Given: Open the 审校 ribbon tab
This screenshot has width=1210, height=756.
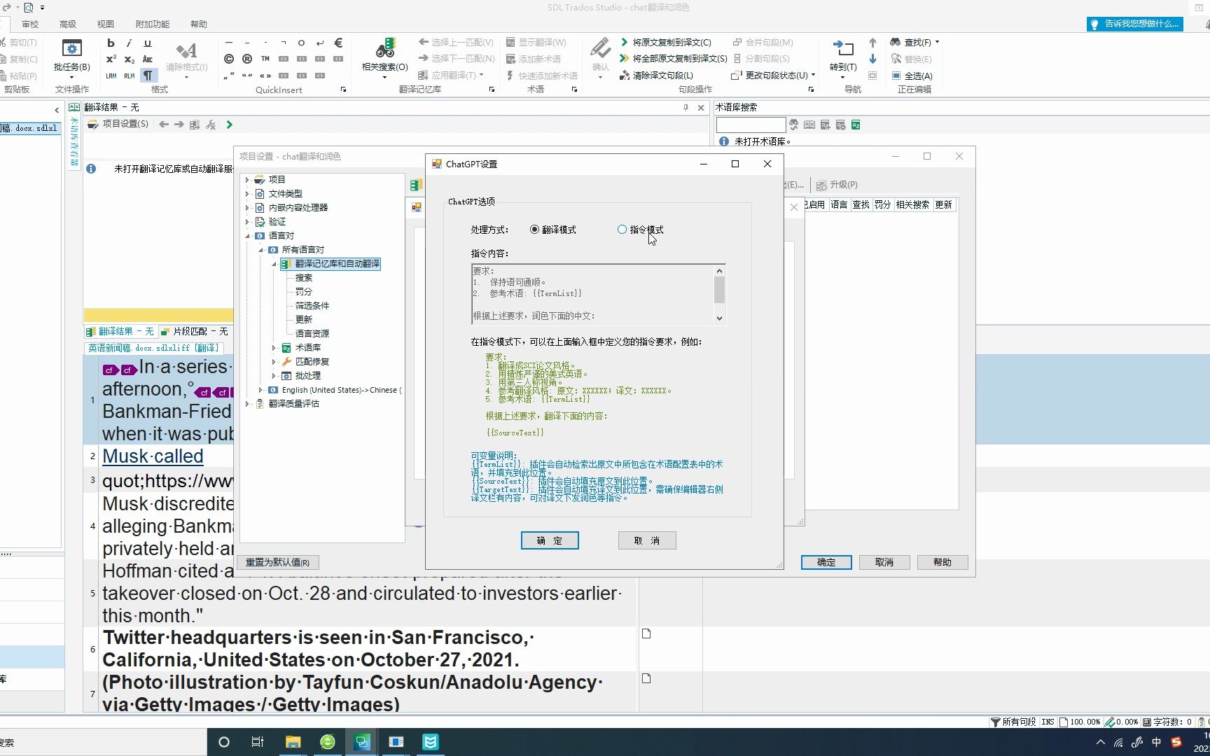Looking at the screenshot, I should pyautogui.click(x=30, y=24).
